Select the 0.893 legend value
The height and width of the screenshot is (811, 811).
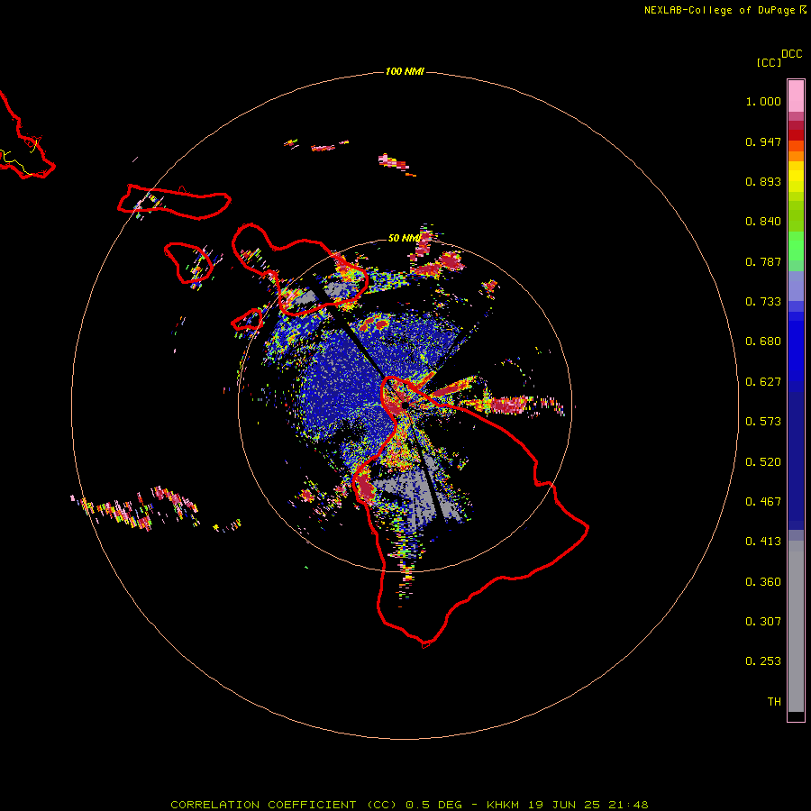tap(763, 181)
